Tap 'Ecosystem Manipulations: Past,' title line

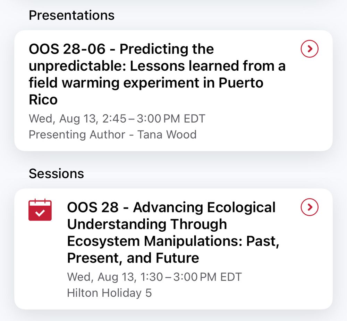pyautogui.click(x=173, y=241)
